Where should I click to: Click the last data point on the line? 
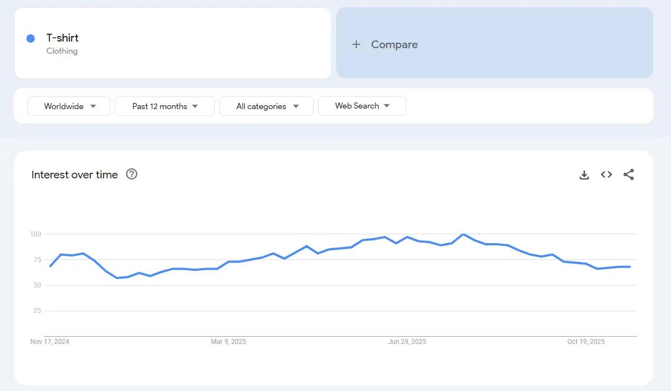coord(630,267)
